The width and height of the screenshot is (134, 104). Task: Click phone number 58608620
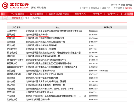click(93, 31)
